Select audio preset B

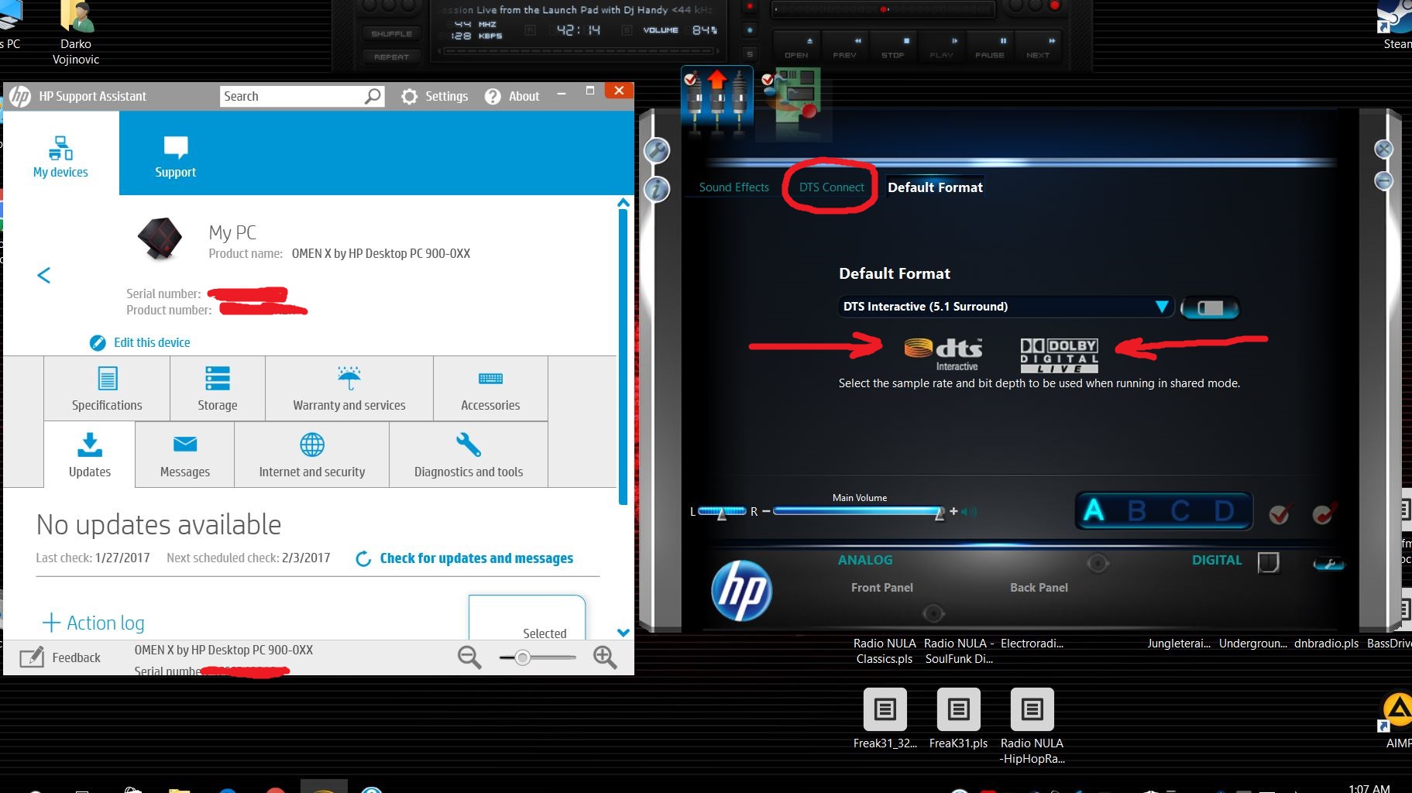1136,511
